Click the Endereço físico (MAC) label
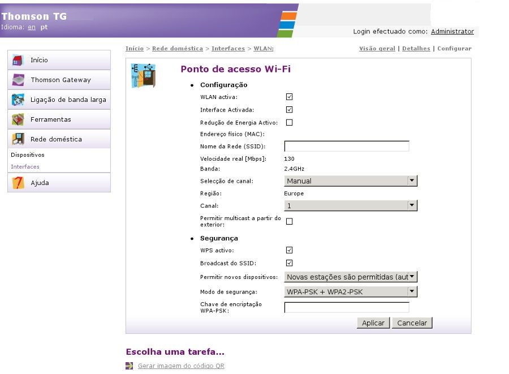The width and height of the screenshot is (509, 374). (232, 134)
